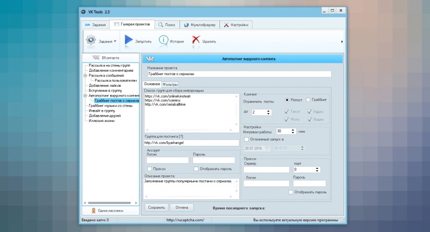
Task: Switch to the Фильтры sub-tab
Action: (x=170, y=85)
